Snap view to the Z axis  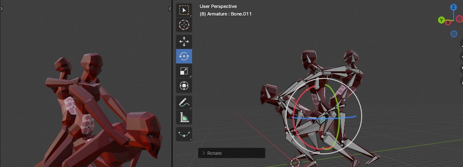click(453, 7)
